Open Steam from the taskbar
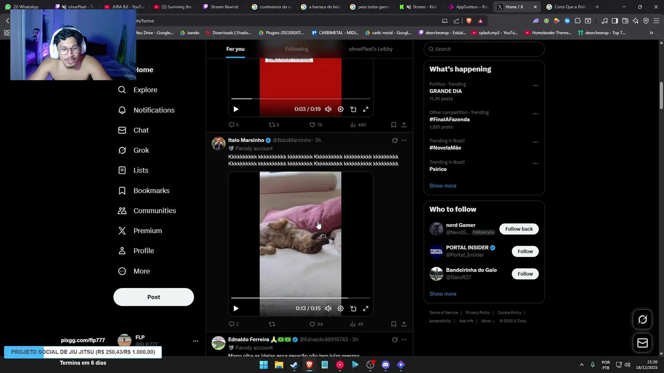The image size is (664, 373). click(x=294, y=365)
